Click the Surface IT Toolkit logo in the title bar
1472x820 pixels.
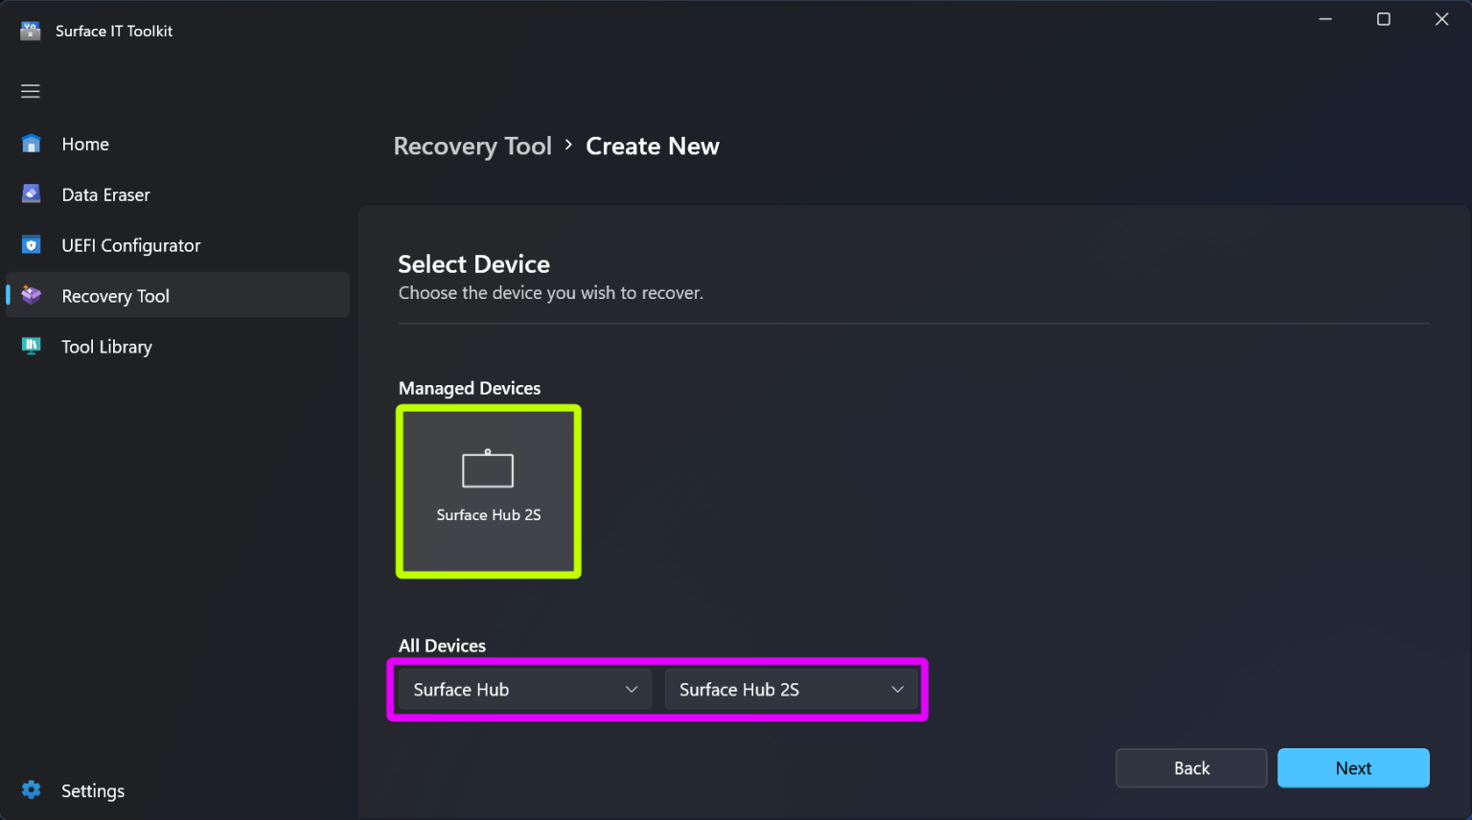[30, 30]
